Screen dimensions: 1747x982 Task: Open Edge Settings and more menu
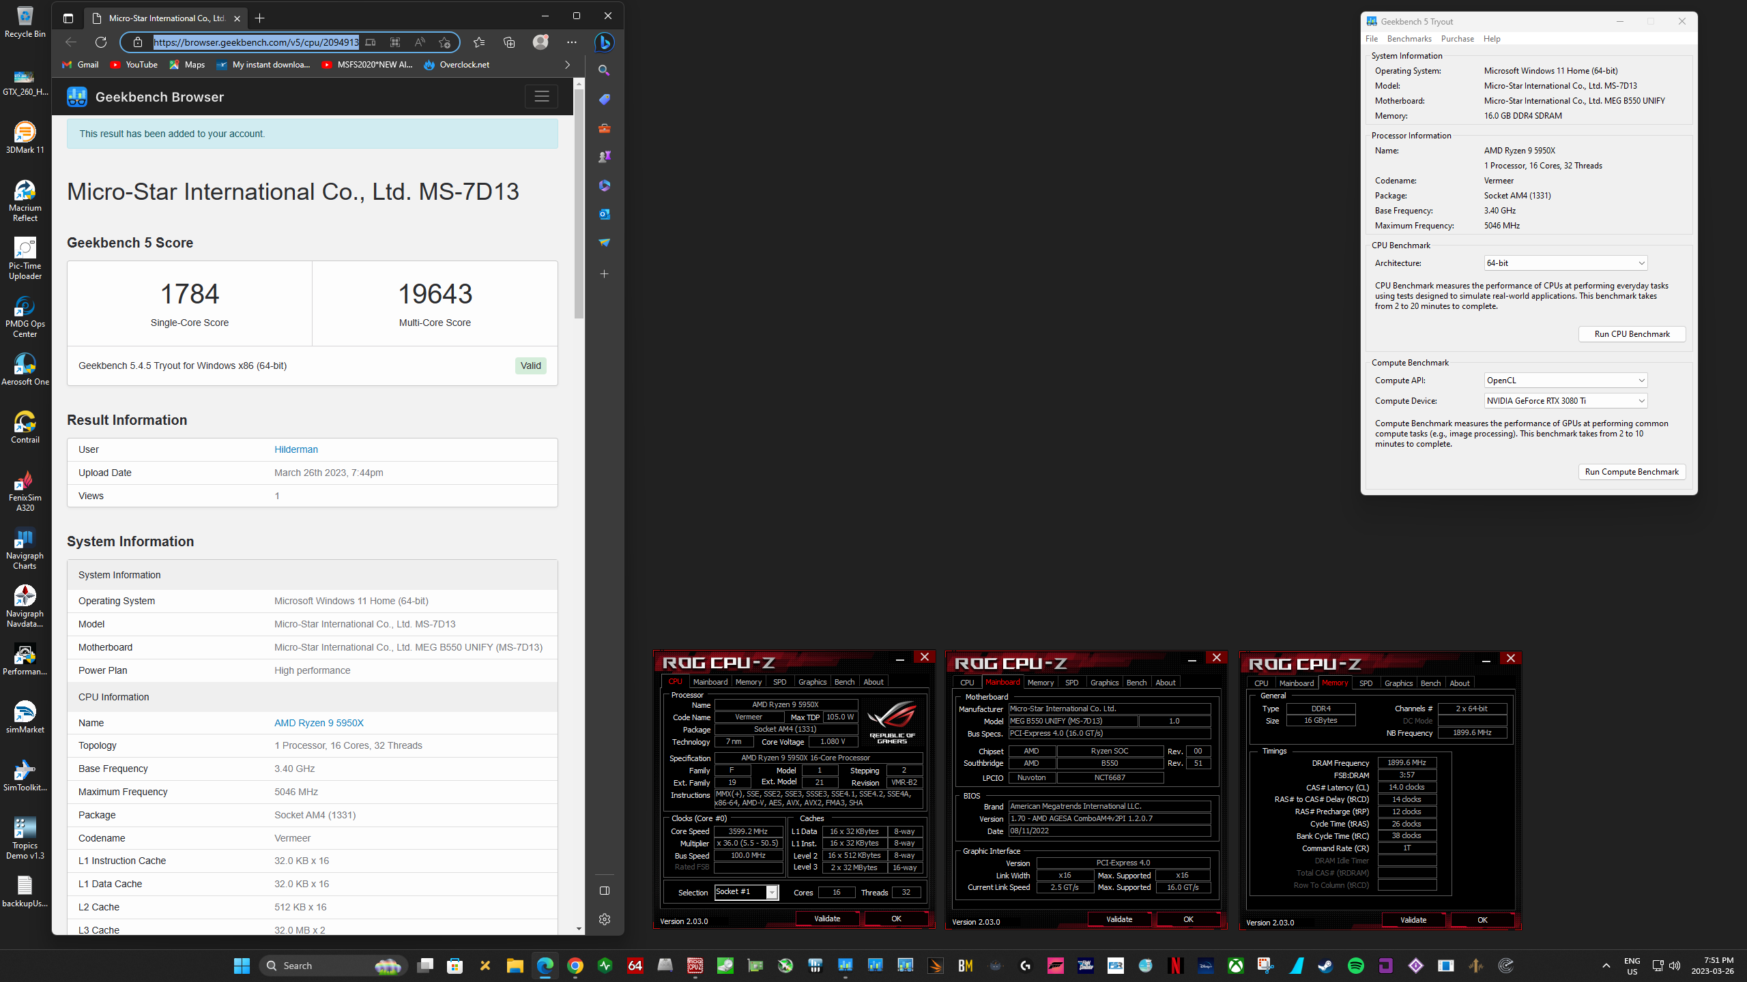point(572,42)
